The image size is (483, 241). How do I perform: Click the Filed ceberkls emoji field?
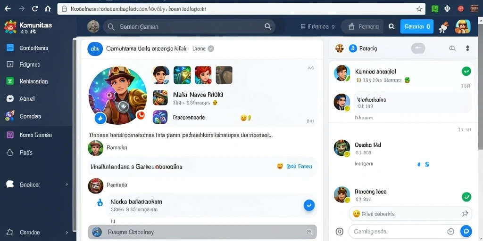point(410,214)
